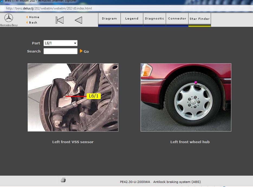Click the Mercedes-Benz star logo
This screenshot has width=253, height=187.
(x=9, y=18)
